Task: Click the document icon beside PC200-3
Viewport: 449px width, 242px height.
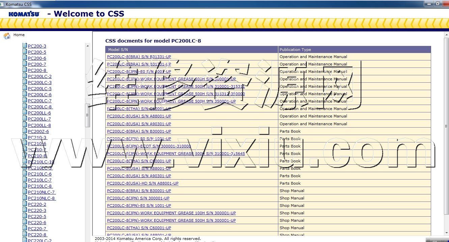Action: [x=24, y=46]
